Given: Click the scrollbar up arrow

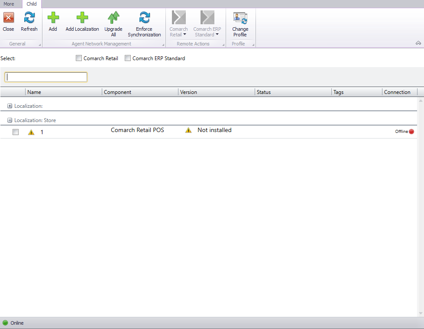Looking at the screenshot, I should point(421,101).
